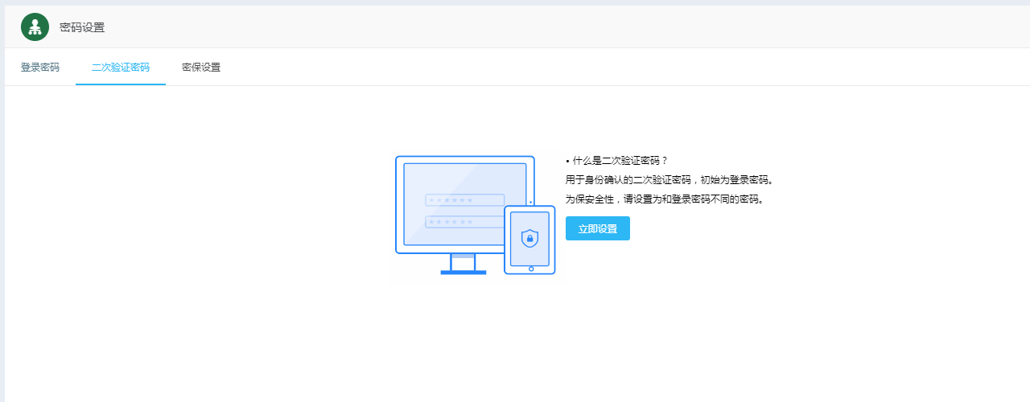Screen dimensions: 1030x402
Task: Switch to the 登录密码 tab
Action: [x=40, y=68]
